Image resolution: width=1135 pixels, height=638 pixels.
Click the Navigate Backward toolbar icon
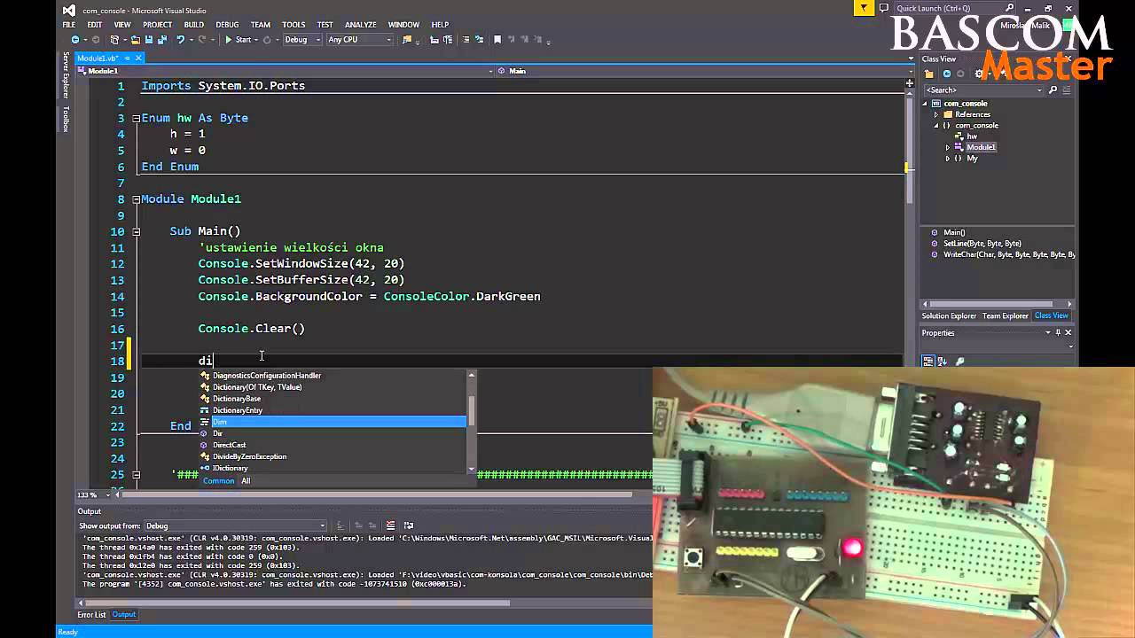74,40
